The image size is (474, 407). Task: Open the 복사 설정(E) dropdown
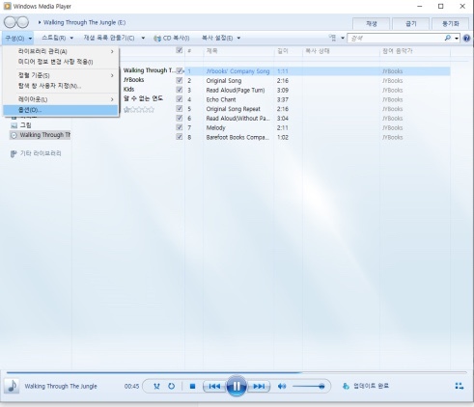(221, 38)
